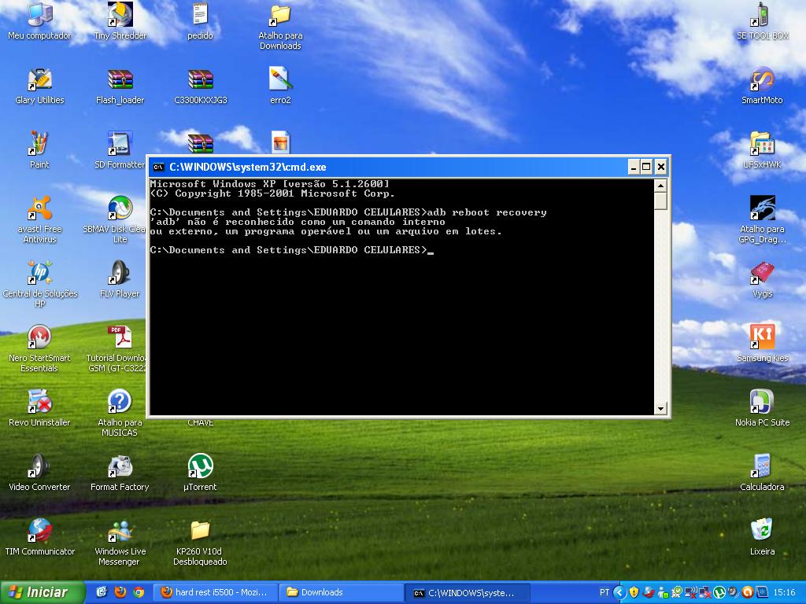Select the Vygis desktop shortcut
The image size is (806, 604).
[x=762, y=279]
